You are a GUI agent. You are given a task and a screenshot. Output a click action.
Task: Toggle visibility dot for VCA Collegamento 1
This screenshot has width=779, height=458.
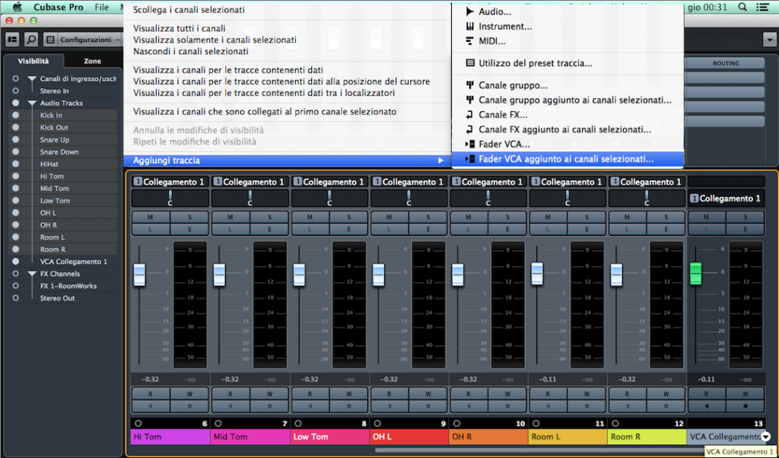coord(16,261)
